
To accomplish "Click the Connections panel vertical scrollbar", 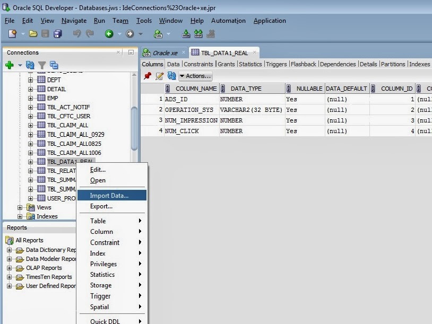I will pyautogui.click(x=134, y=128).
